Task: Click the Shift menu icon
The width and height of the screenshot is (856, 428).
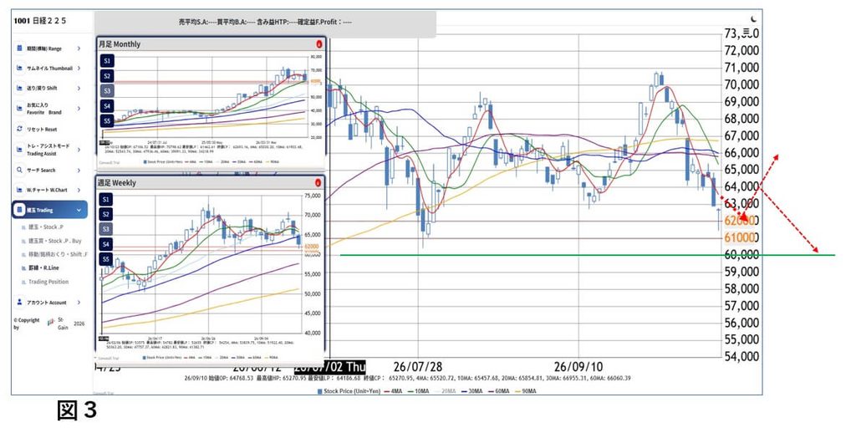Action: tap(20, 88)
